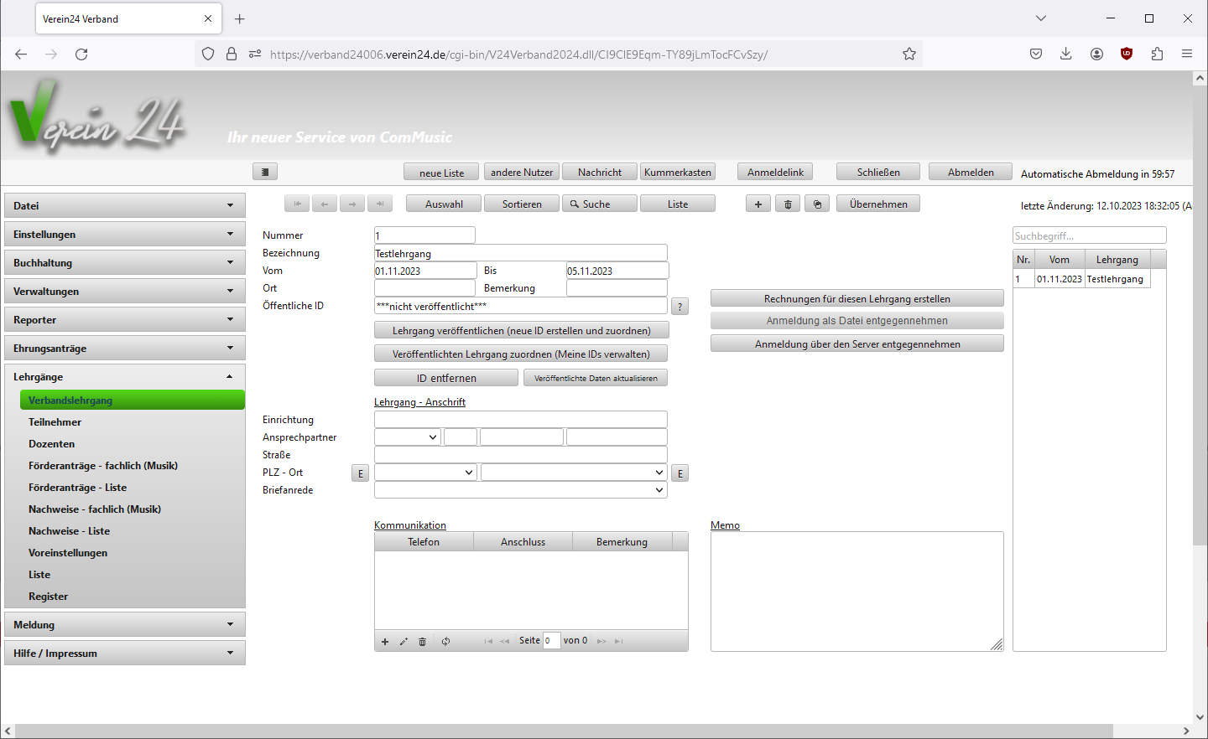Image resolution: width=1208 pixels, height=739 pixels.
Task: Open browser downloads icon
Action: 1066,54
